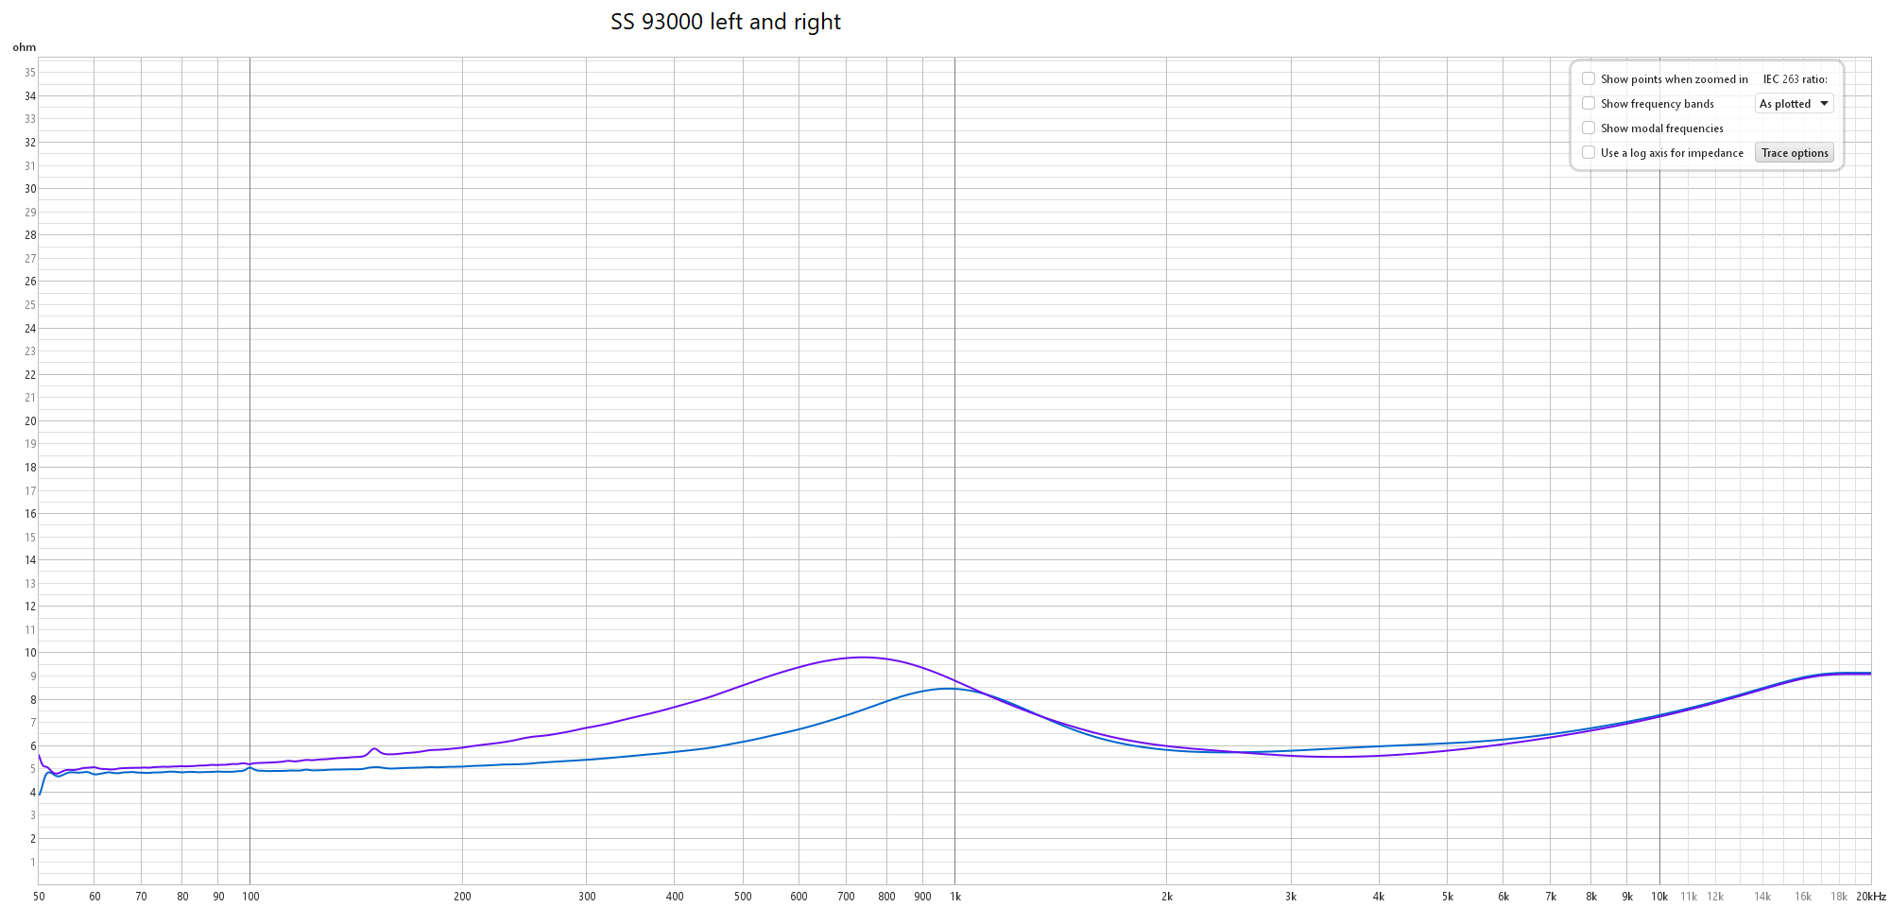Enable Show modal frequencies checkbox
Image resolution: width=1890 pixels, height=907 pixels.
1589,128
